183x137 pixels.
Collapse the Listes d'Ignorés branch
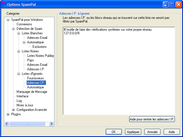pyautogui.click(x=19, y=74)
